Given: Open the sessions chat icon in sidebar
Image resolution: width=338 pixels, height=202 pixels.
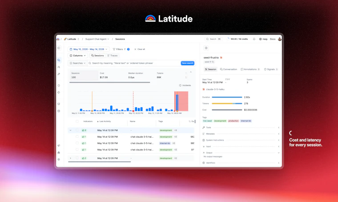Looking at the screenshot, I should [59, 60].
